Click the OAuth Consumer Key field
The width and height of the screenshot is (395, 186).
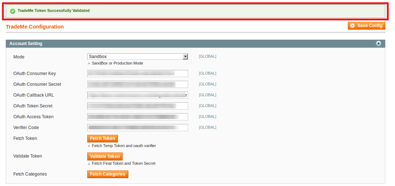[x=138, y=73]
